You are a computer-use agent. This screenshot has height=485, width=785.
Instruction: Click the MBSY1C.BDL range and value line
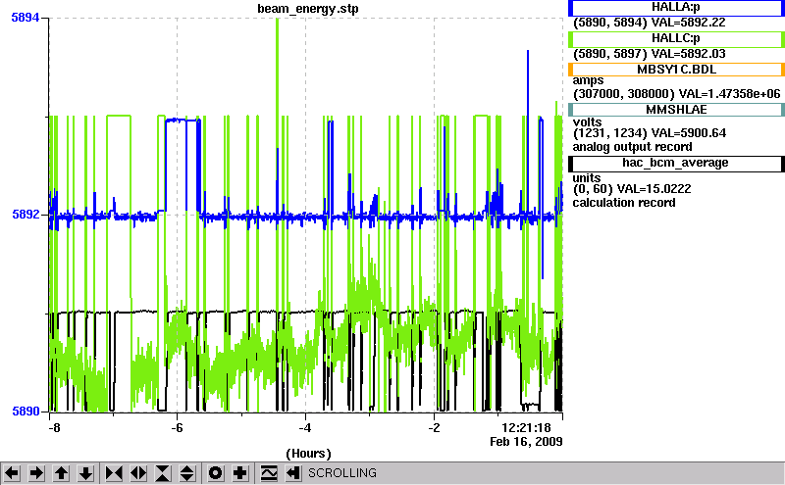coord(676,94)
